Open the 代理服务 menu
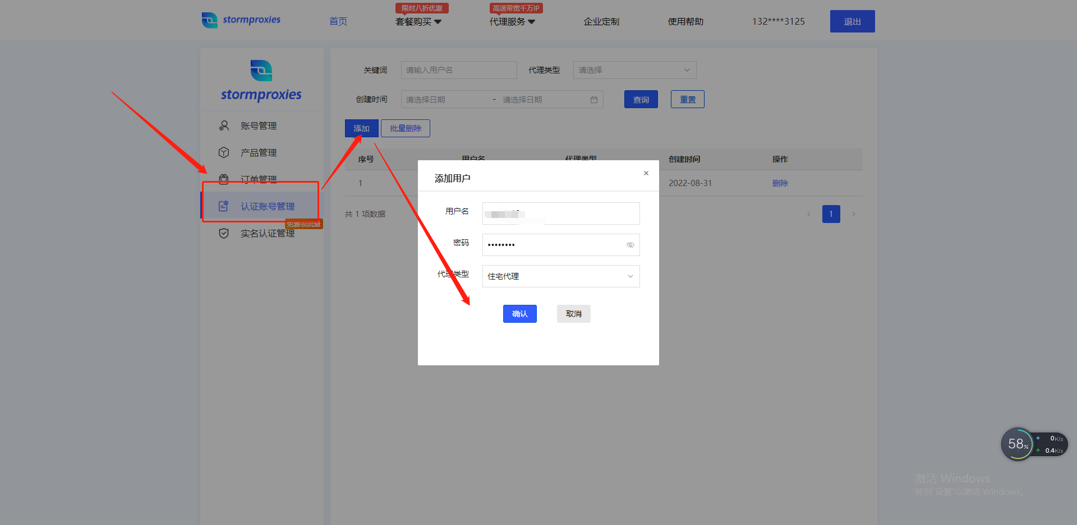This screenshot has width=1077, height=525. point(512,21)
